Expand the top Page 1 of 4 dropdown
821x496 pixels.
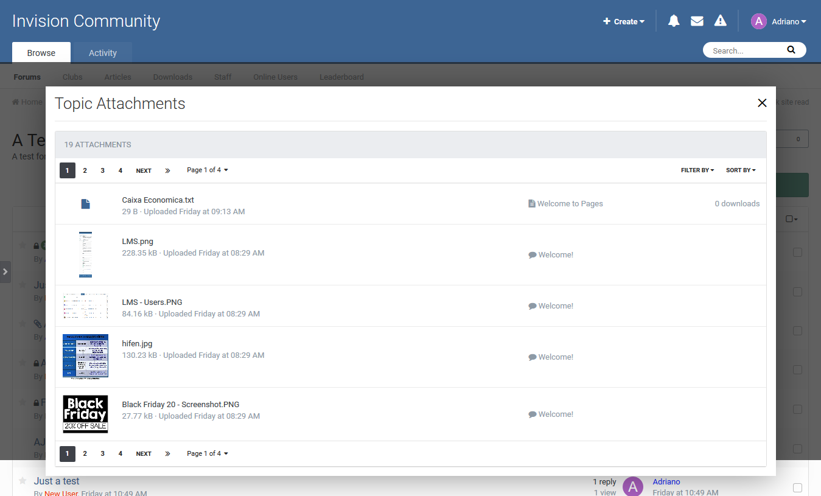pos(207,170)
